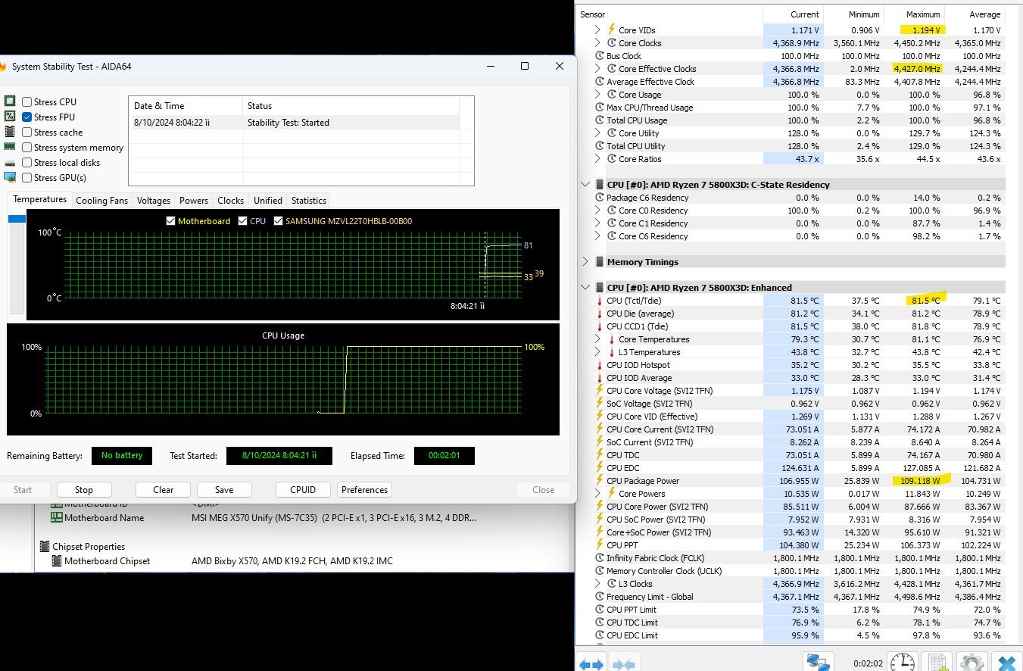Click the expand-layout arrows icon in HWiNFO toolbar

point(592,663)
